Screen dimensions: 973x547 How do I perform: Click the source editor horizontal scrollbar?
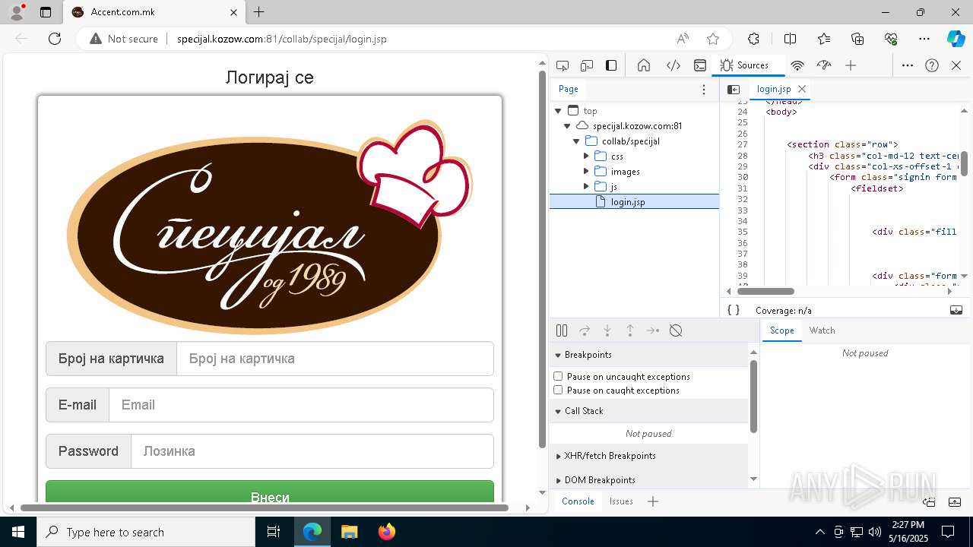pos(765,291)
